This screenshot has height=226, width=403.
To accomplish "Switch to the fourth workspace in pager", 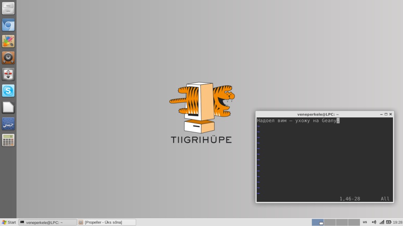I will pyautogui.click(x=354, y=222).
